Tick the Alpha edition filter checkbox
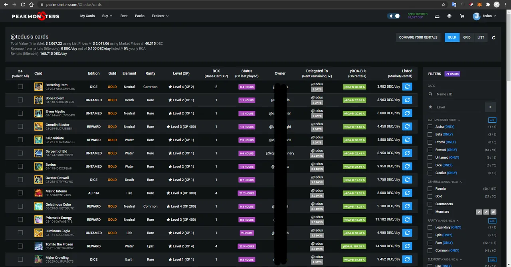The height and width of the screenshot is (267, 511). (x=430, y=127)
